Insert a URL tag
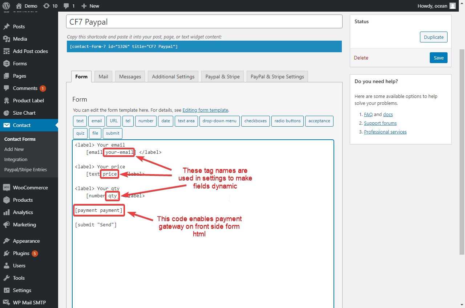This screenshot has width=465, height=308. point(114,121)
